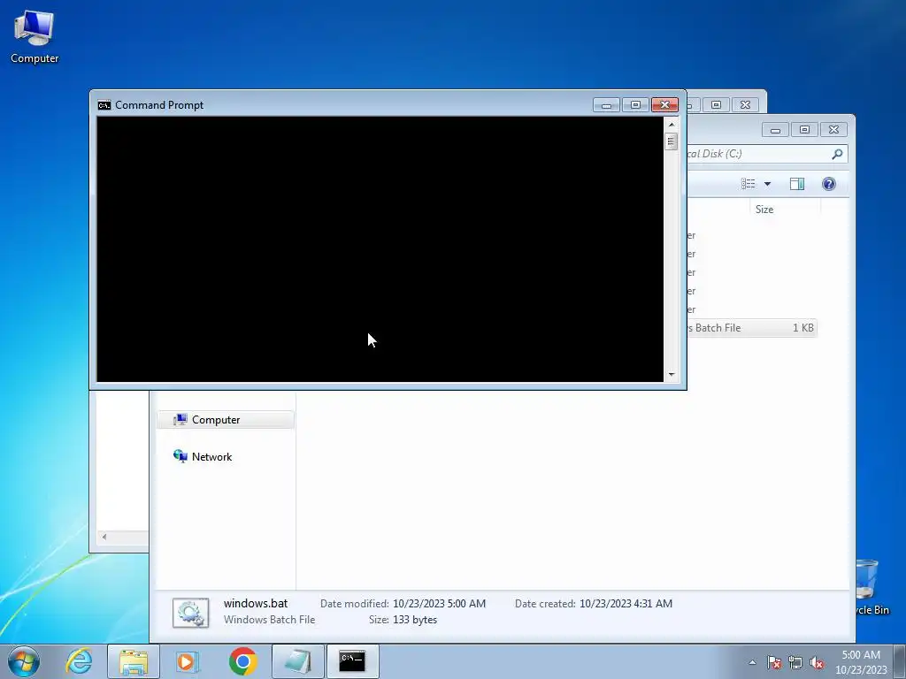Open the network tray icon

pyautogui.click(x=795, y=662)
